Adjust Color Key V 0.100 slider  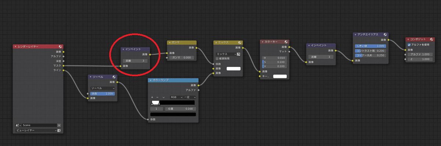click(275, 66)
